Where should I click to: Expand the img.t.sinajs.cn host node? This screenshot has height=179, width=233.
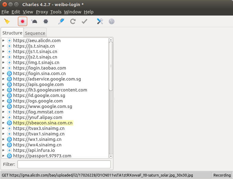[x=3, y=63]
